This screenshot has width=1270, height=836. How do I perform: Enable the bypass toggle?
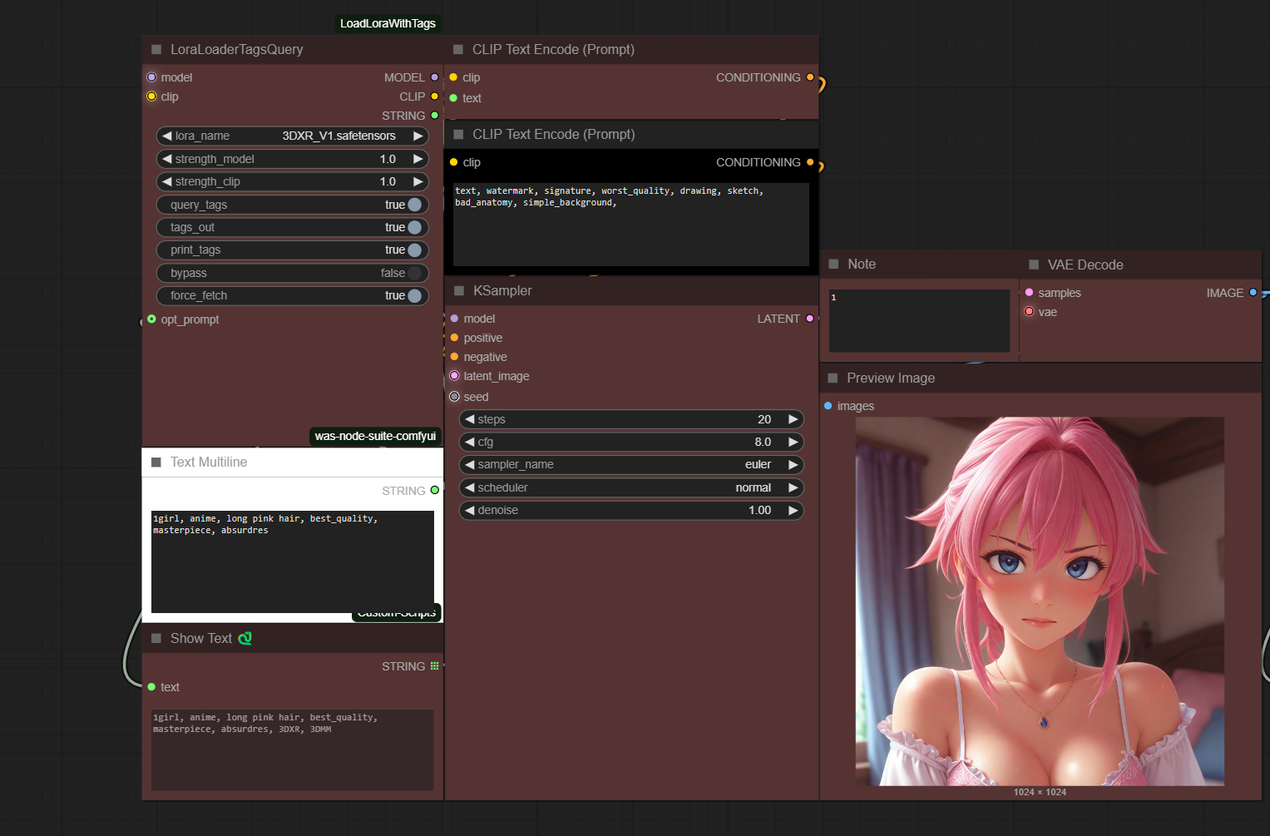point(414,273)
